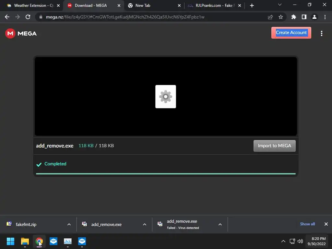
Task: Open Chrome three-dot menu
Action: click(325, 17)
